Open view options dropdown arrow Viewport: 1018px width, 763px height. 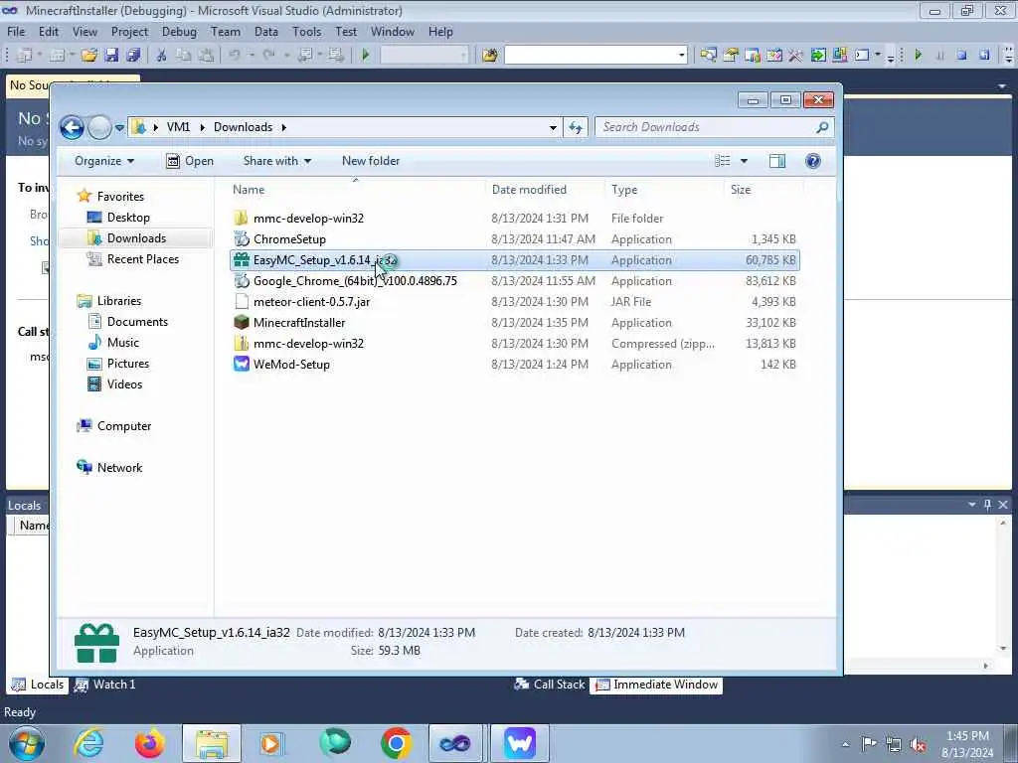[x=744, y=161]
